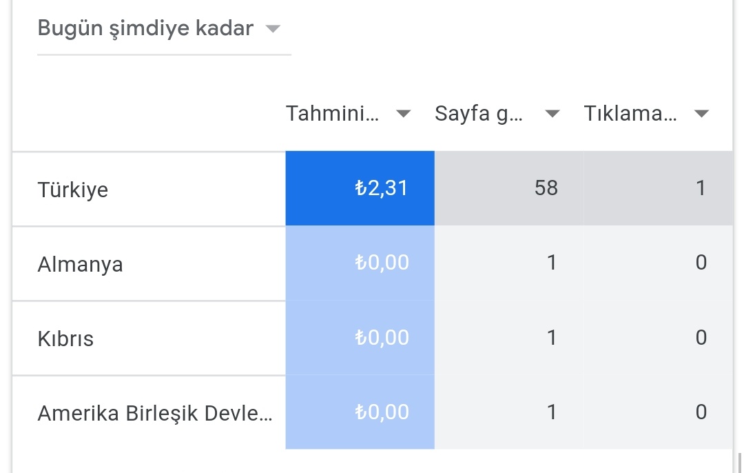Viewport: 744px width, 473px height.
Task: Click the Tahmini column header text
Action: pyautogui.click(x=332, y=114)
